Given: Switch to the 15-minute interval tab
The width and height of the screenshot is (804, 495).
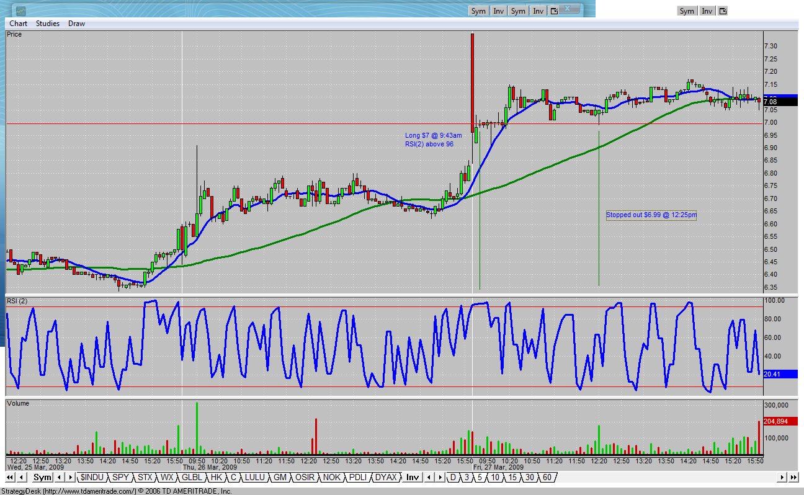Looking at the screenshot, I should point(512,478).
